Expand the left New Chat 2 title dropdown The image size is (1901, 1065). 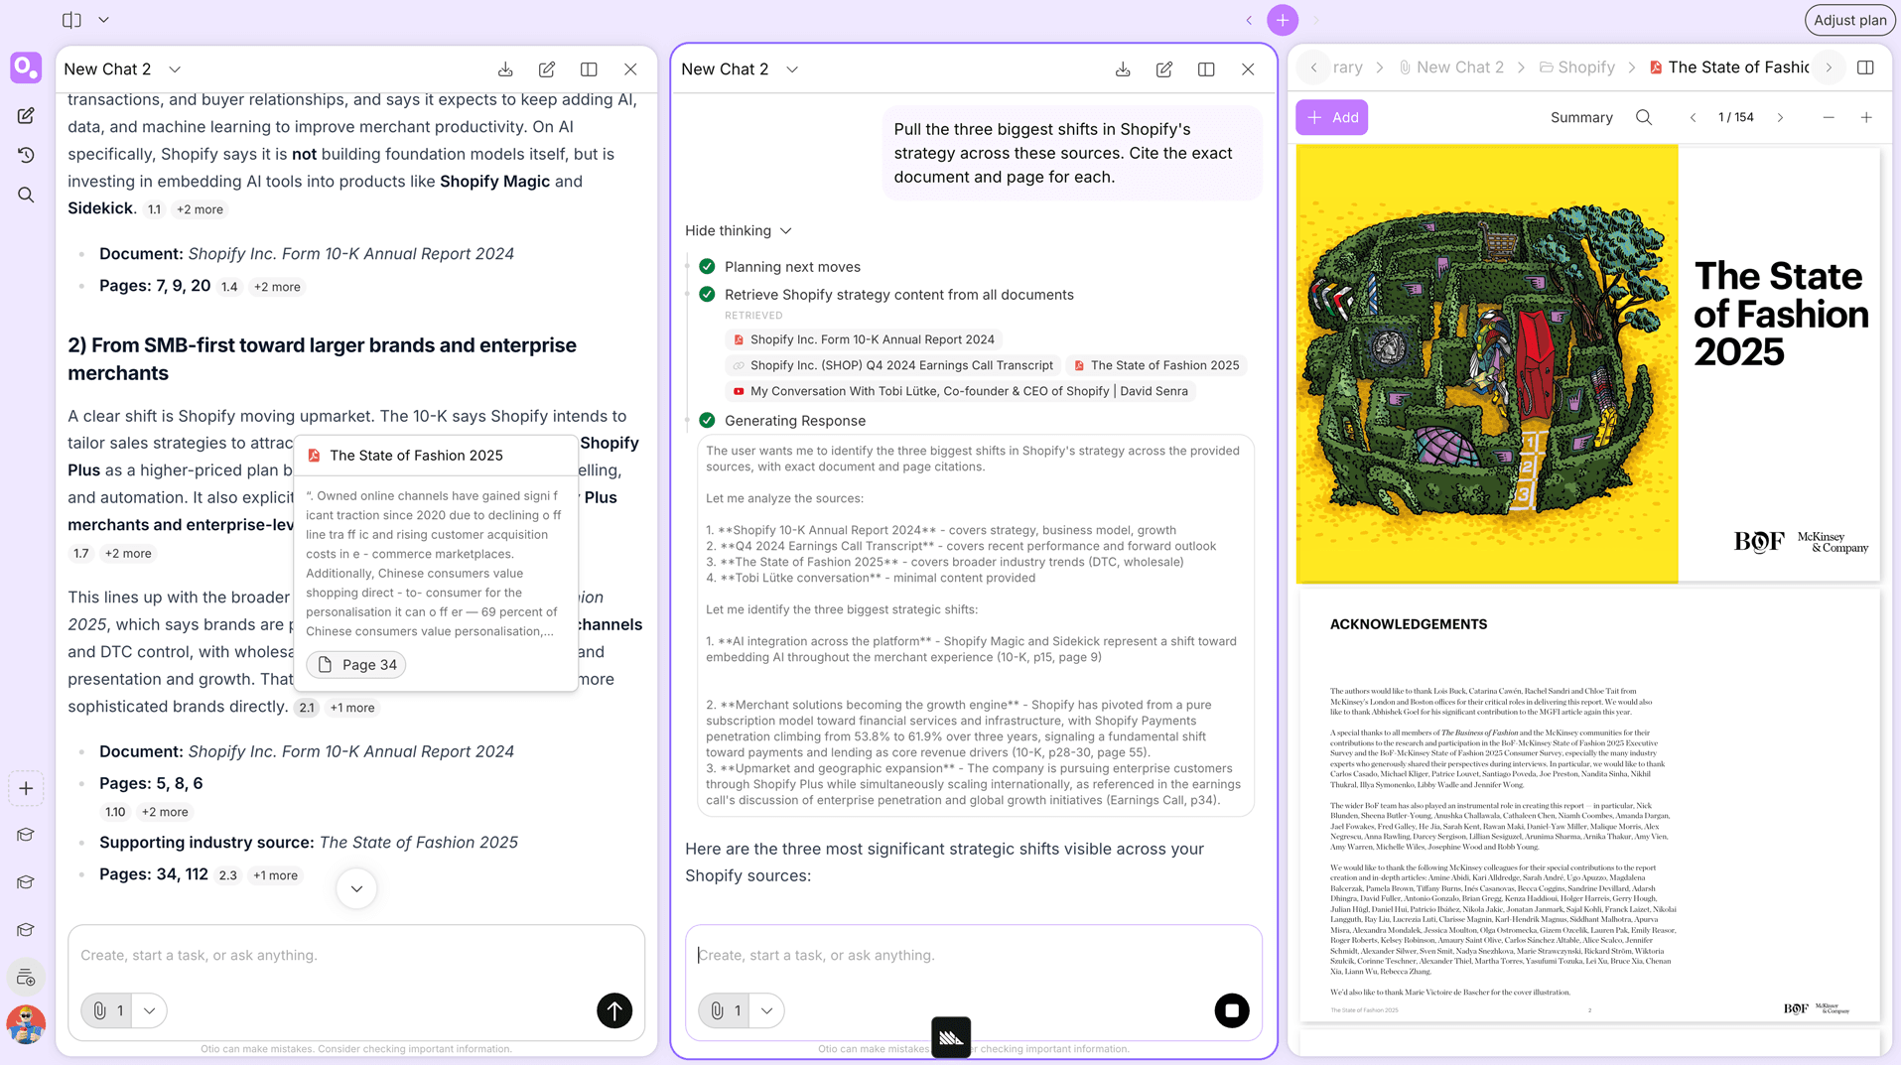(x=175, y=69)
